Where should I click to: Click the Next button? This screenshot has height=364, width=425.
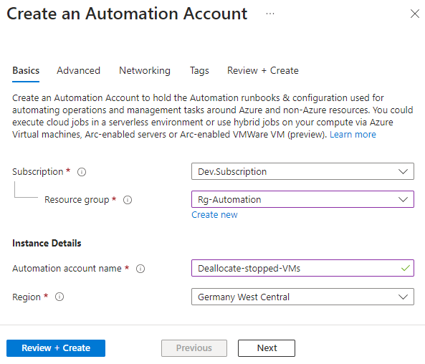[267, 348]
